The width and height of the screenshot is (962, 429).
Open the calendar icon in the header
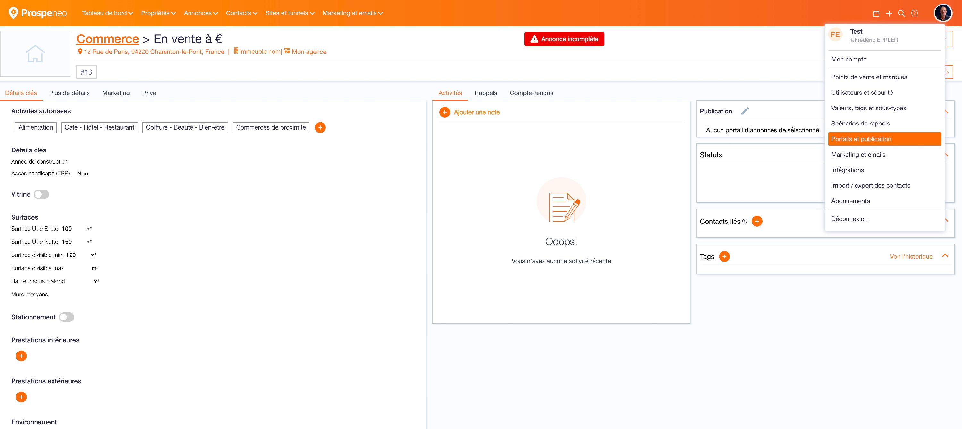pos(876,14)
